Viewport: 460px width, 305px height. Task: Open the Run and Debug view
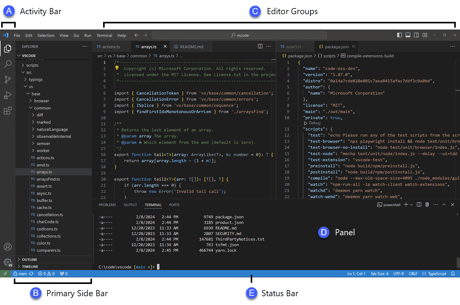tap(7, 95)
